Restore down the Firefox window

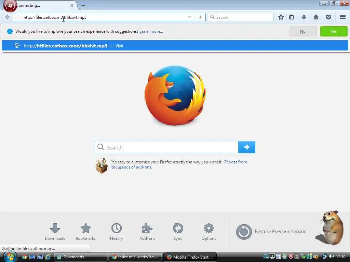(x=334, y=3)
